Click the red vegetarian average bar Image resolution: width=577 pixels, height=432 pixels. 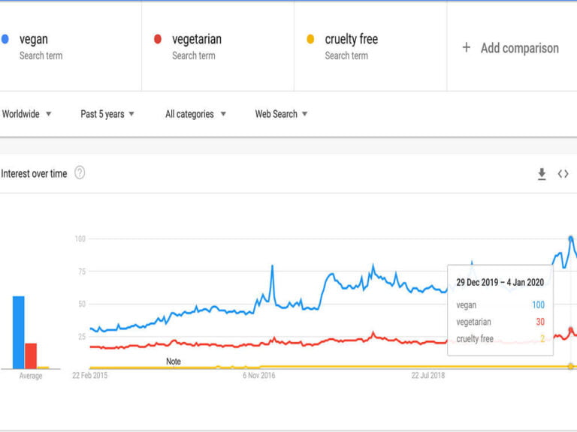(31, 355)
